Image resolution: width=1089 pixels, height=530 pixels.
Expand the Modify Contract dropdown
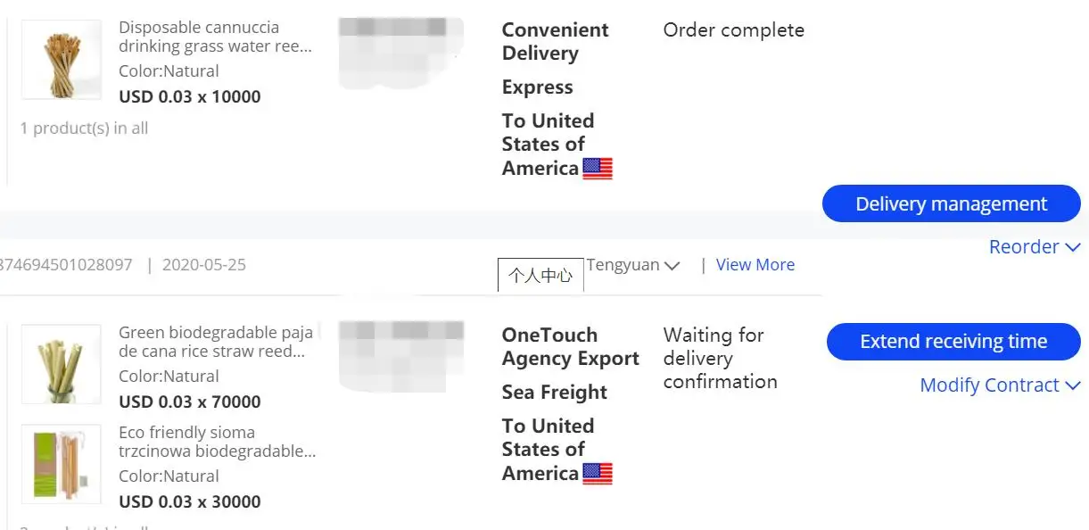pos(999,385)
